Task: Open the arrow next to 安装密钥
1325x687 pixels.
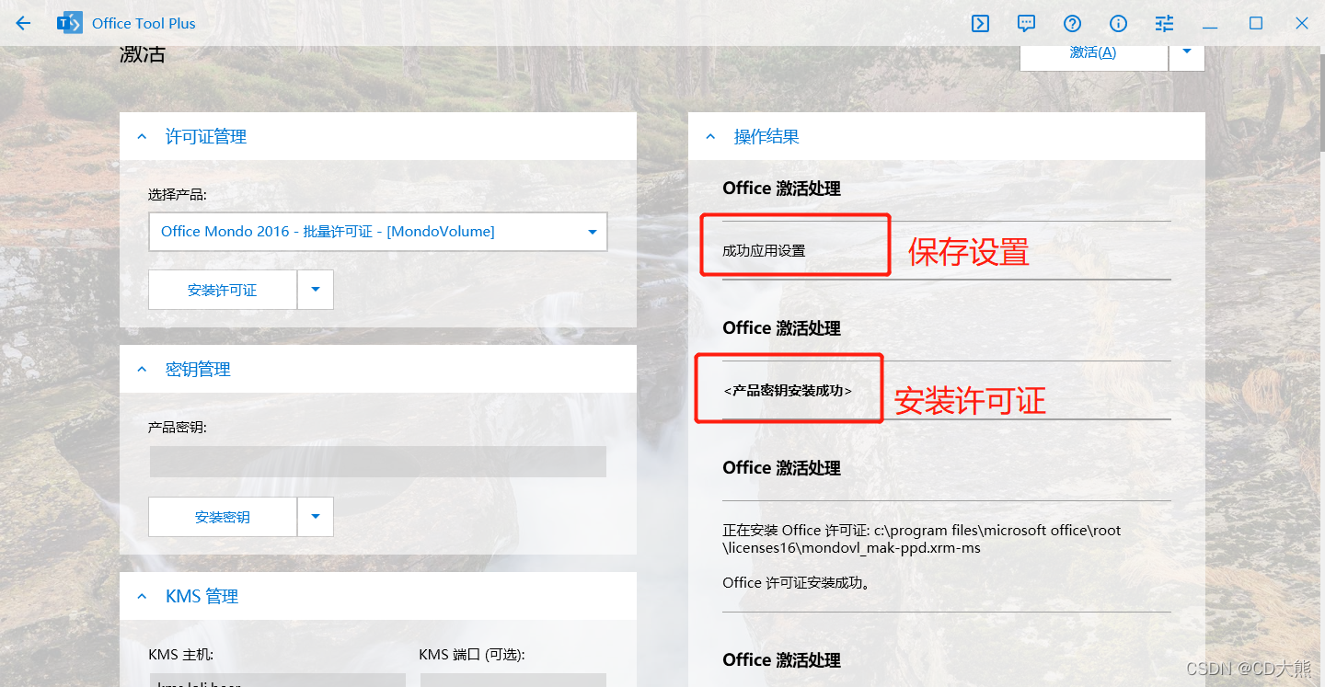Action: point(316,517)
